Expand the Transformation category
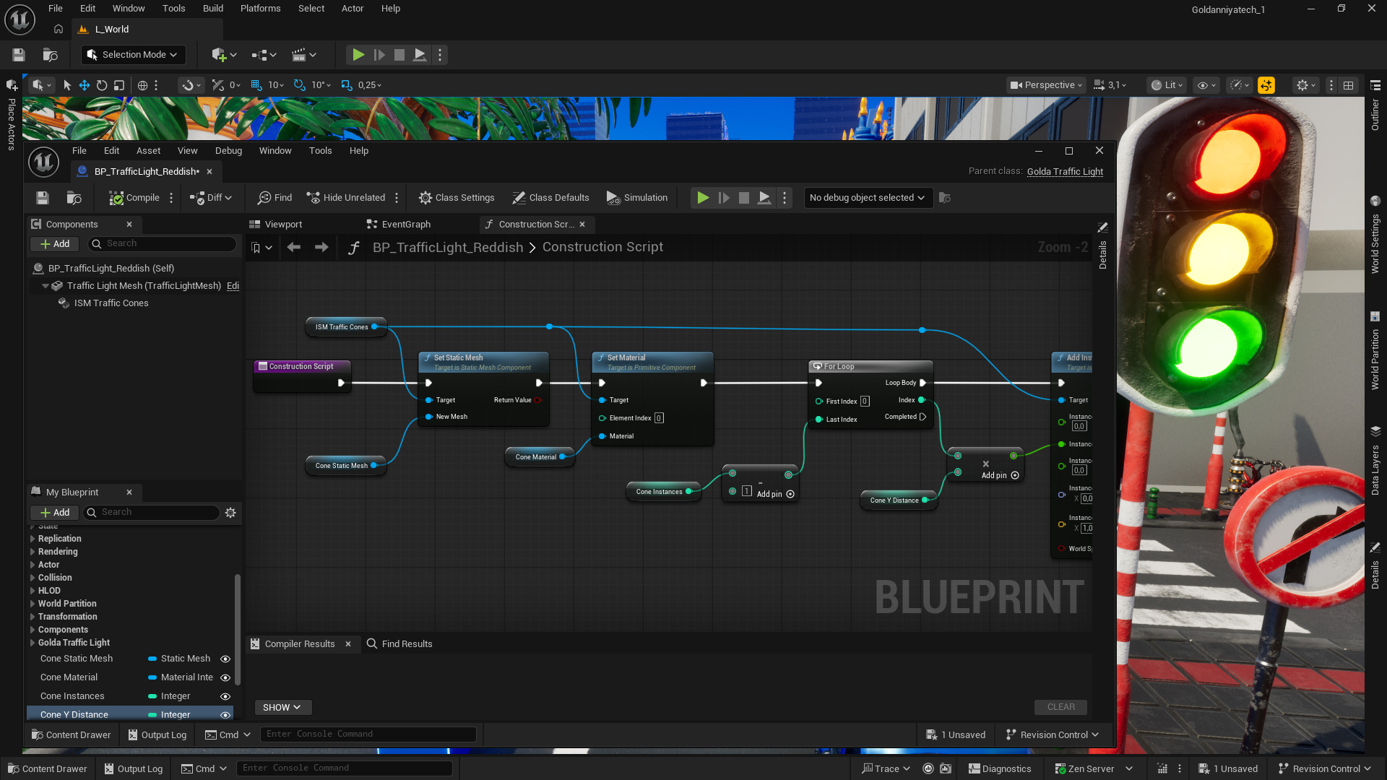The width and height of the screenshot is (1387, 780). click(x=33, y=617)
